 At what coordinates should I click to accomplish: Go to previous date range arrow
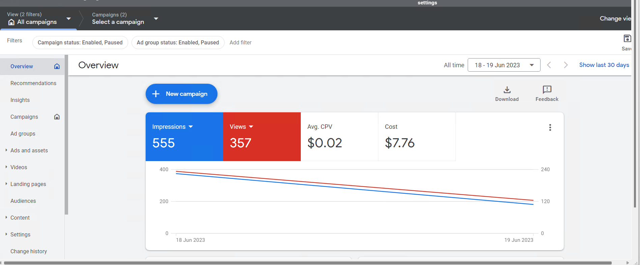(x=549, y=65)
